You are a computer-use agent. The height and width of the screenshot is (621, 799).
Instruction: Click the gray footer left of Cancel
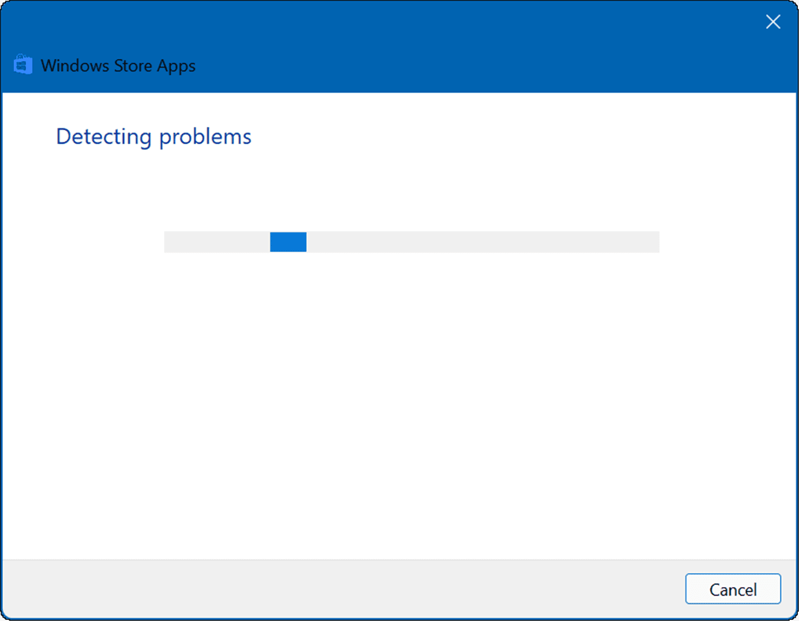tap(346, 589)
